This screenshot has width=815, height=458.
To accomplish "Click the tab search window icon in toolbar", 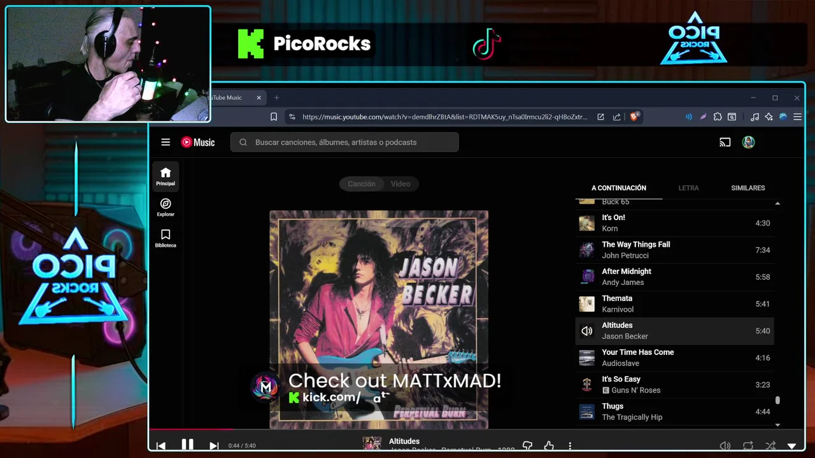I will [732, 117].
